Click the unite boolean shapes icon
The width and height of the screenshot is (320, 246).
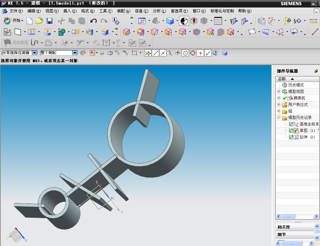(x=62, y=32)
